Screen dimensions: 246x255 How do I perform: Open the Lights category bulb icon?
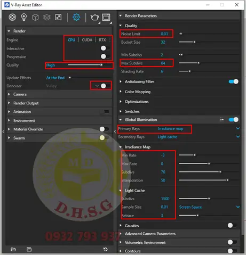(24, 18)
